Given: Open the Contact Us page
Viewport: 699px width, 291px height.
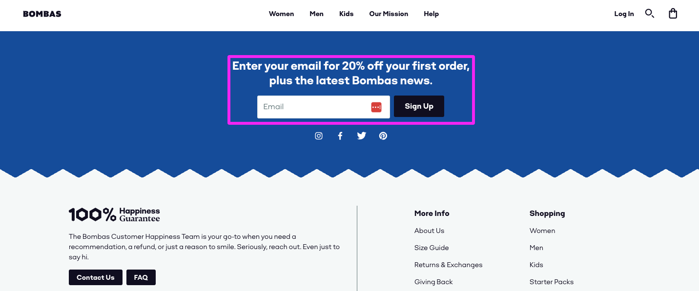Looking at the screenshot, I should (x=95, y=277).
